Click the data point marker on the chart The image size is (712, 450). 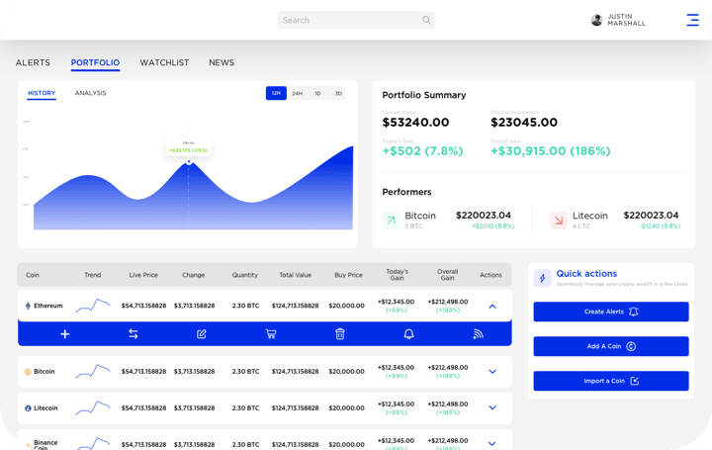coord(189,162)
